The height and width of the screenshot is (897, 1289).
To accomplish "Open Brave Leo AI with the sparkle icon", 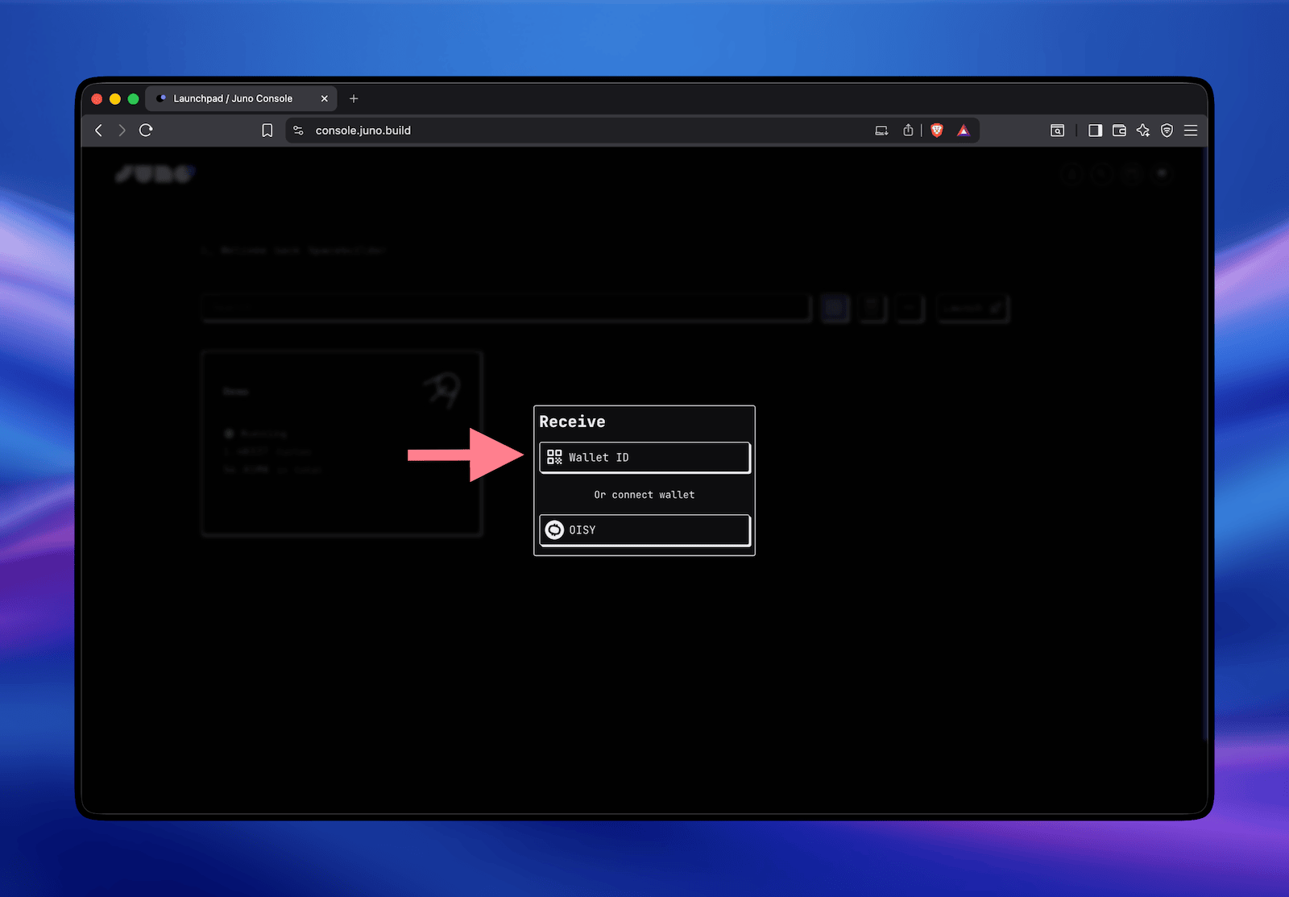I will pos(1143,130).
